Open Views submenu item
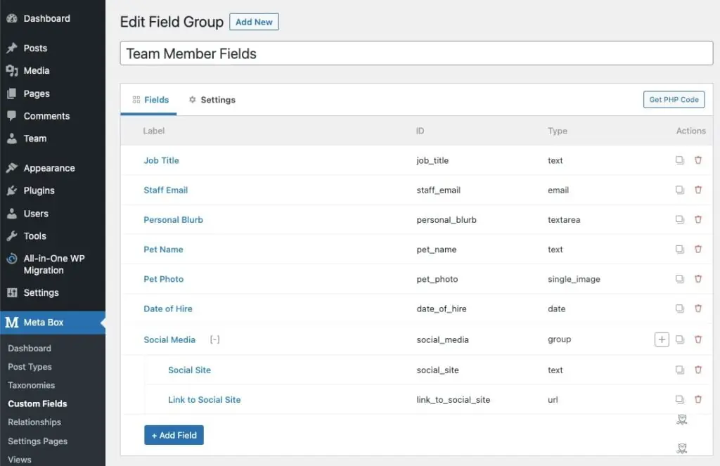720x466 pixels. pos(19,460)
